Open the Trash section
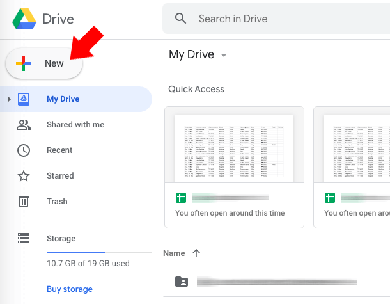 57,201
